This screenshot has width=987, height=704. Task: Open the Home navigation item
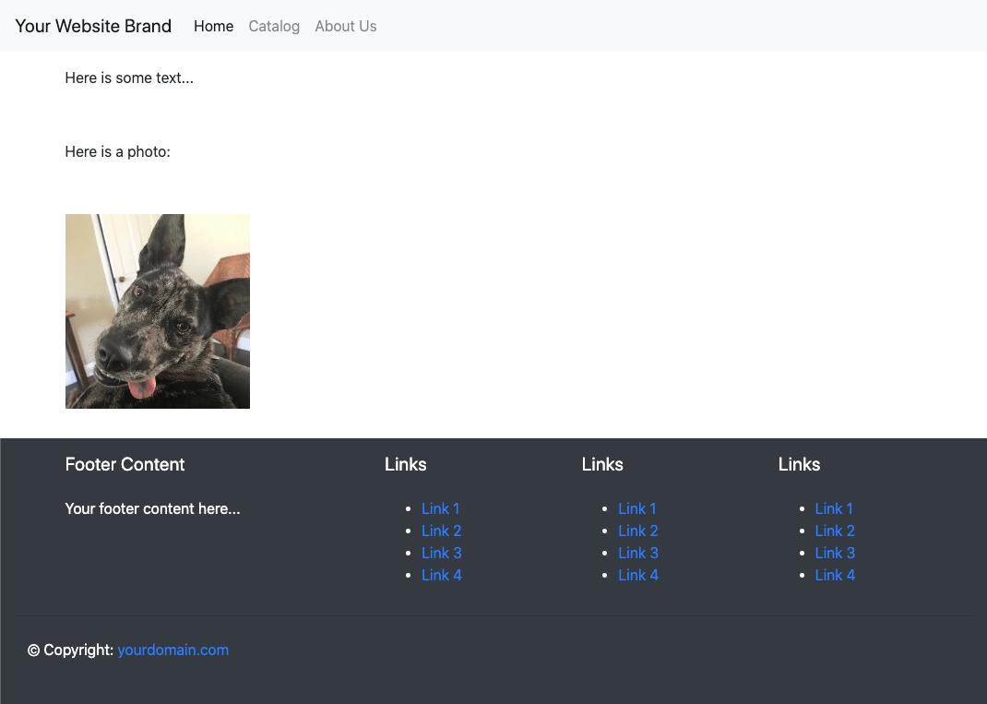coord(213,26)
